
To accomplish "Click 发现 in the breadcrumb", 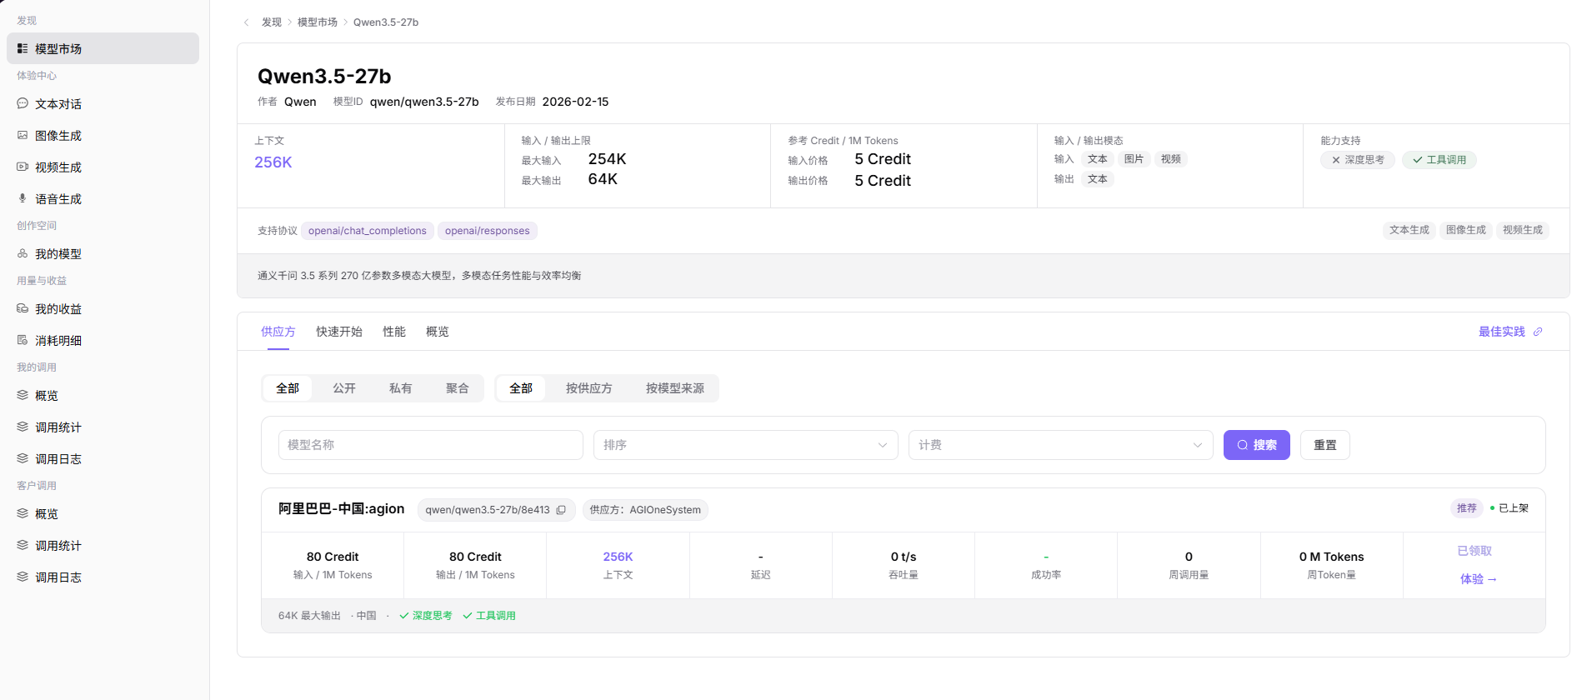I will [272, 22].
